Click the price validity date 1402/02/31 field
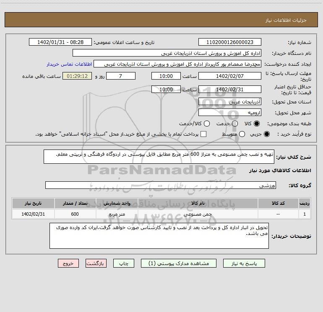The image size is (323, 312). [x=230, y=89]
